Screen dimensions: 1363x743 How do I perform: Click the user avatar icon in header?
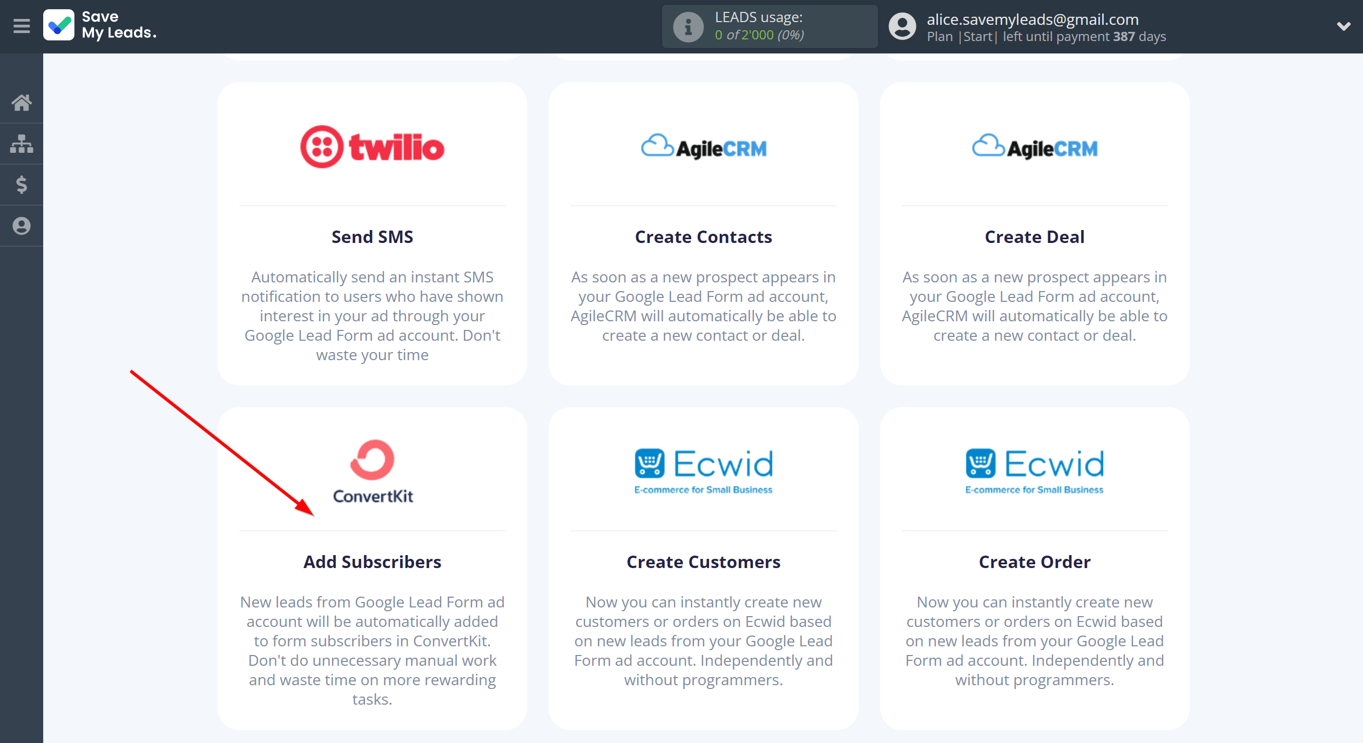point(902,26)
